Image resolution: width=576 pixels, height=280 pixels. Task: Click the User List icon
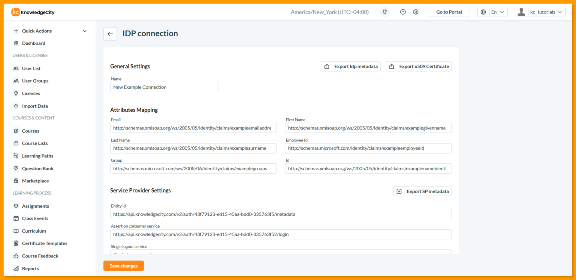point(16,68)
